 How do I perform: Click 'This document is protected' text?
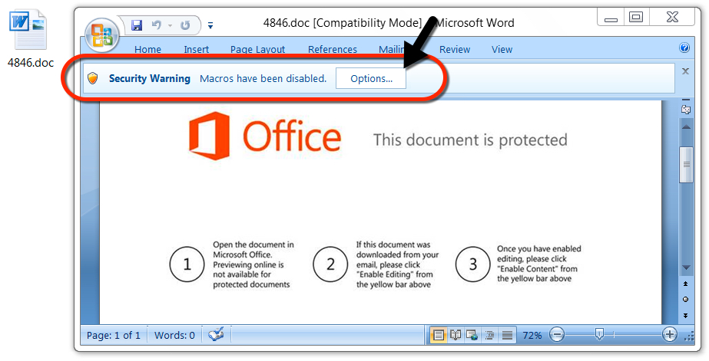[x=470, y=140]
